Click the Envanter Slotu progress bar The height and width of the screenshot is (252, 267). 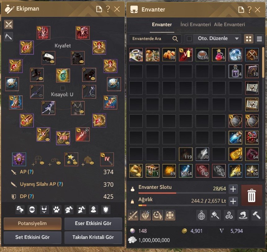(182, 193)
